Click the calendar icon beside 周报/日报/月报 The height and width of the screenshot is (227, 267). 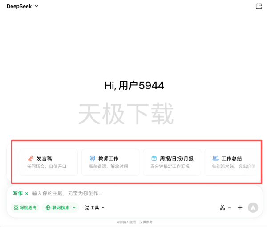tap(154, 159)
